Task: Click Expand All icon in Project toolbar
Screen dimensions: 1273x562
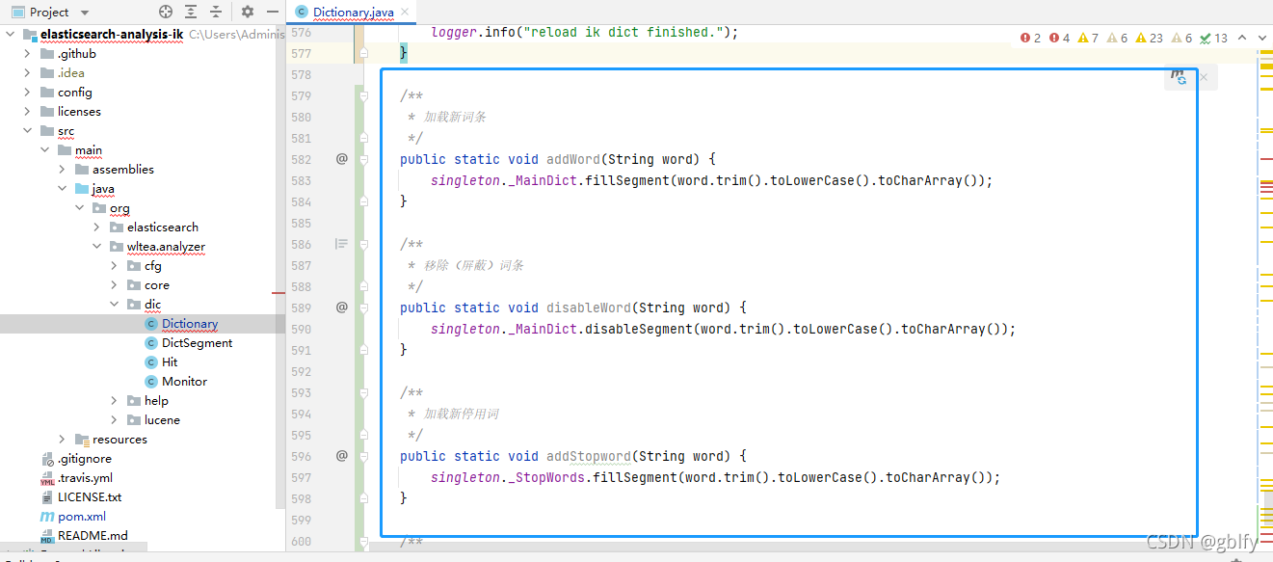Action: 191,13
